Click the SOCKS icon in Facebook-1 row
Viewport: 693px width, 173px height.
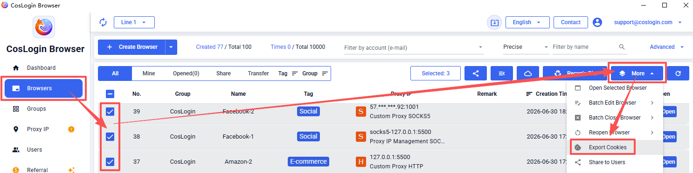point(360,137)
